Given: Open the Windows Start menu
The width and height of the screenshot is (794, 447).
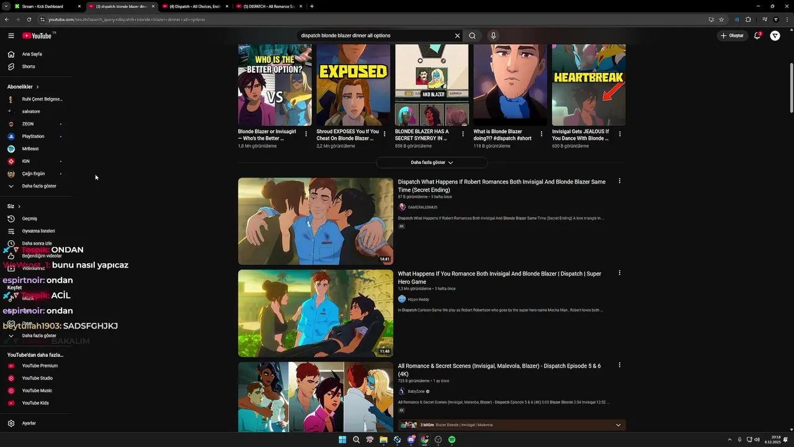Looking at the screenshot, I should tap(342, 440).
